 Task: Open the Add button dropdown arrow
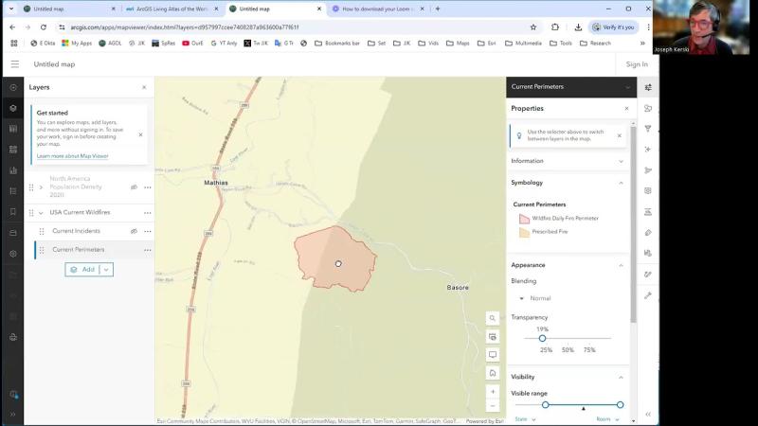click(x=106, y=270)
